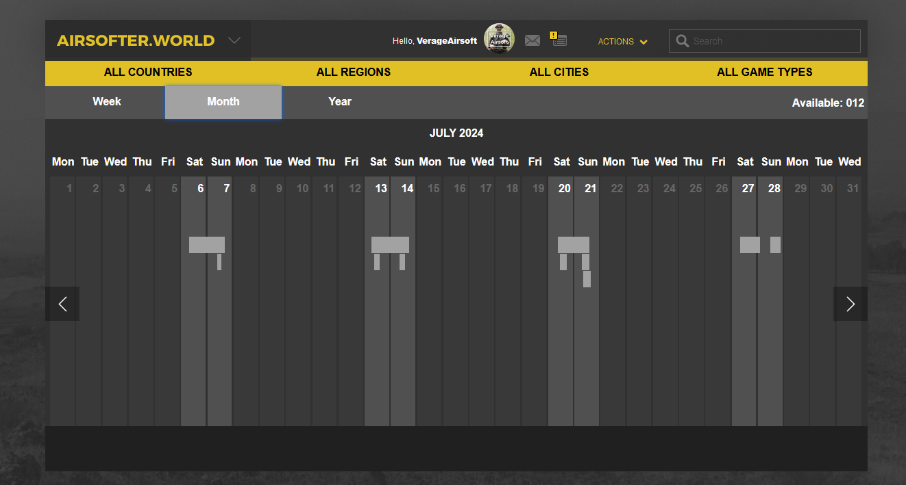
Task: Click the search magnifier icon
Action: [x=682, y=41]
